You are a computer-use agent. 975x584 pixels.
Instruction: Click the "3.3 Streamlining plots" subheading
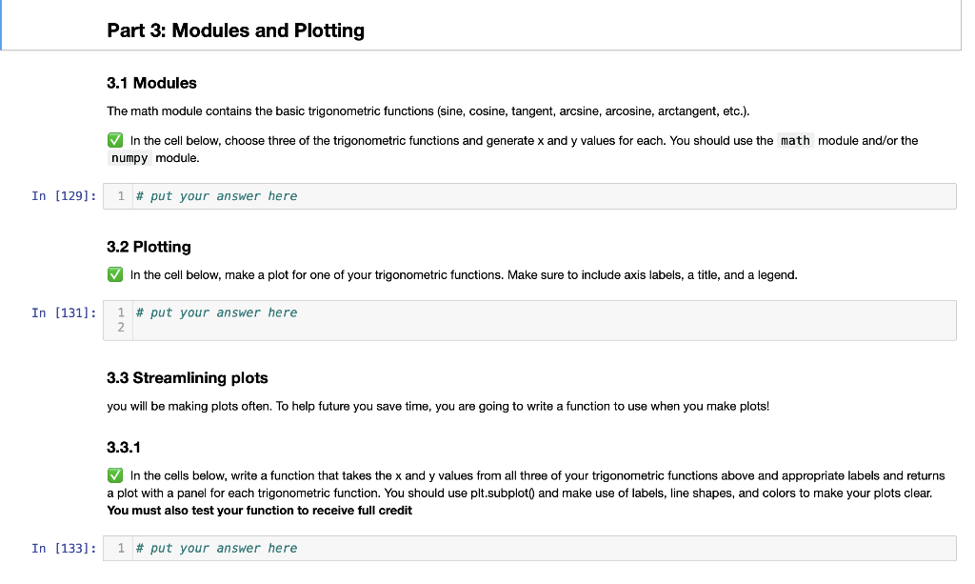pos(188,378)
